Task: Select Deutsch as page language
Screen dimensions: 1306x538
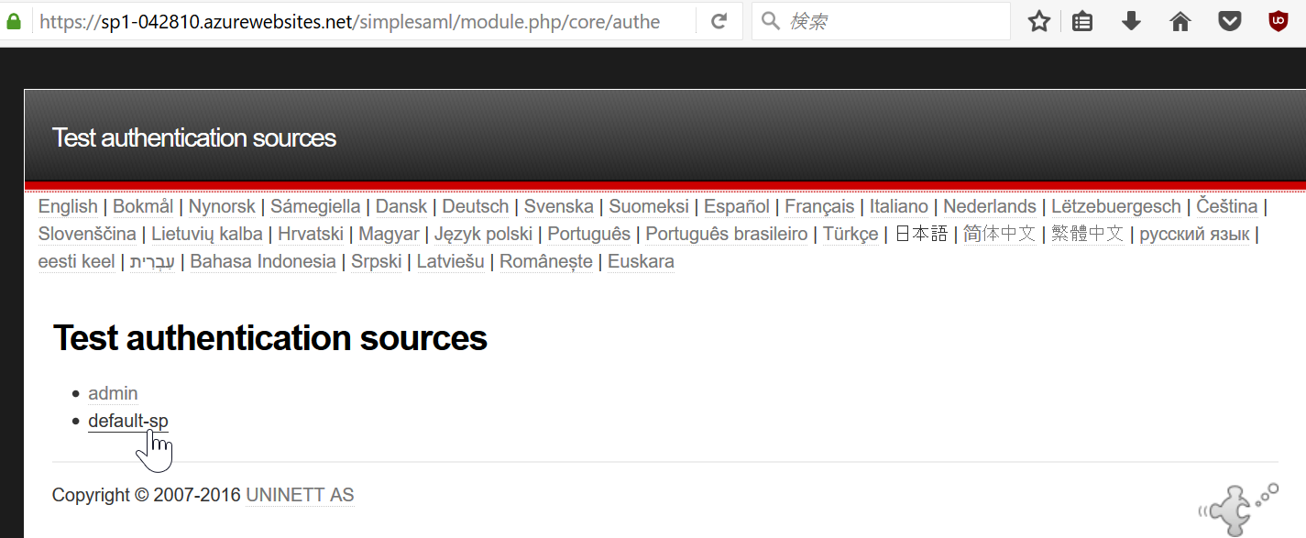Action: pos(475,206)
